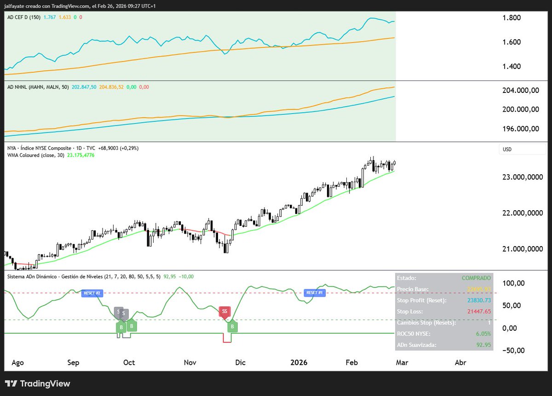Click the Feb label on time axis
The height and width of the screenshot is (396, 552).
(x=352, y=362)
